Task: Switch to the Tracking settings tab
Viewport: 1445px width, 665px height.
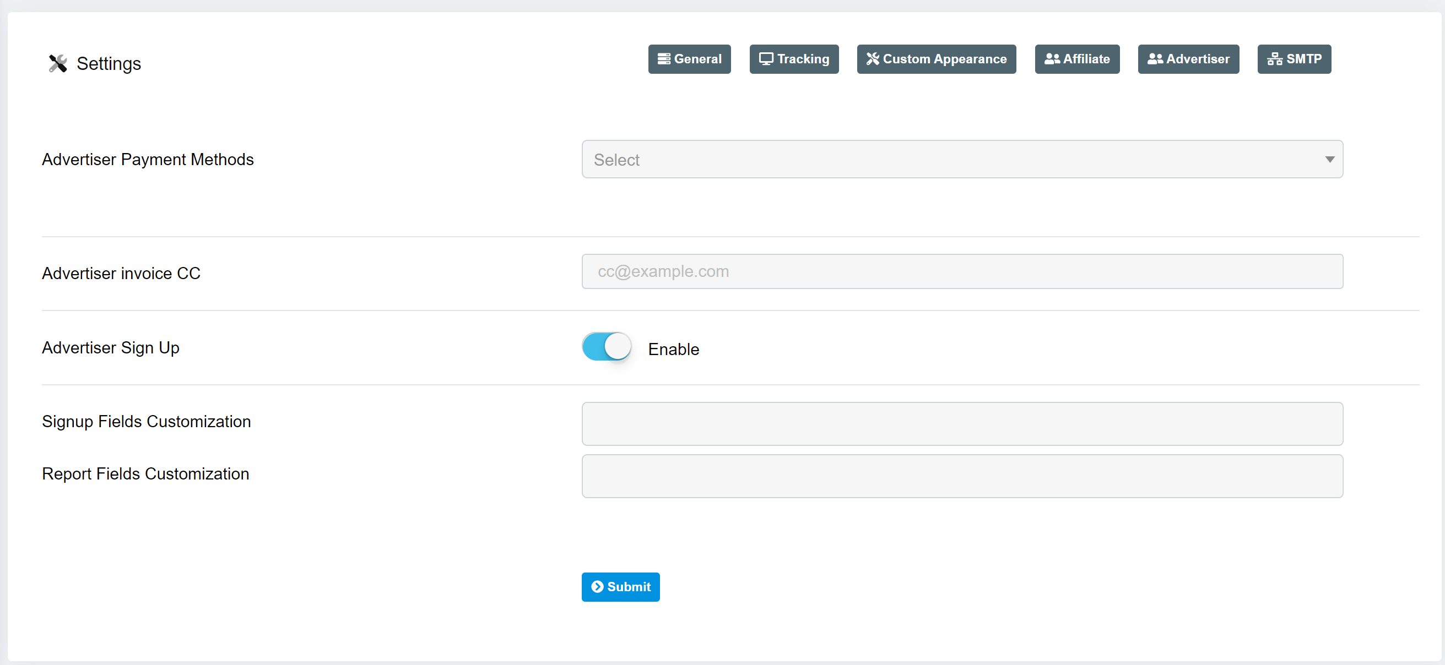Action: (794, 59)
